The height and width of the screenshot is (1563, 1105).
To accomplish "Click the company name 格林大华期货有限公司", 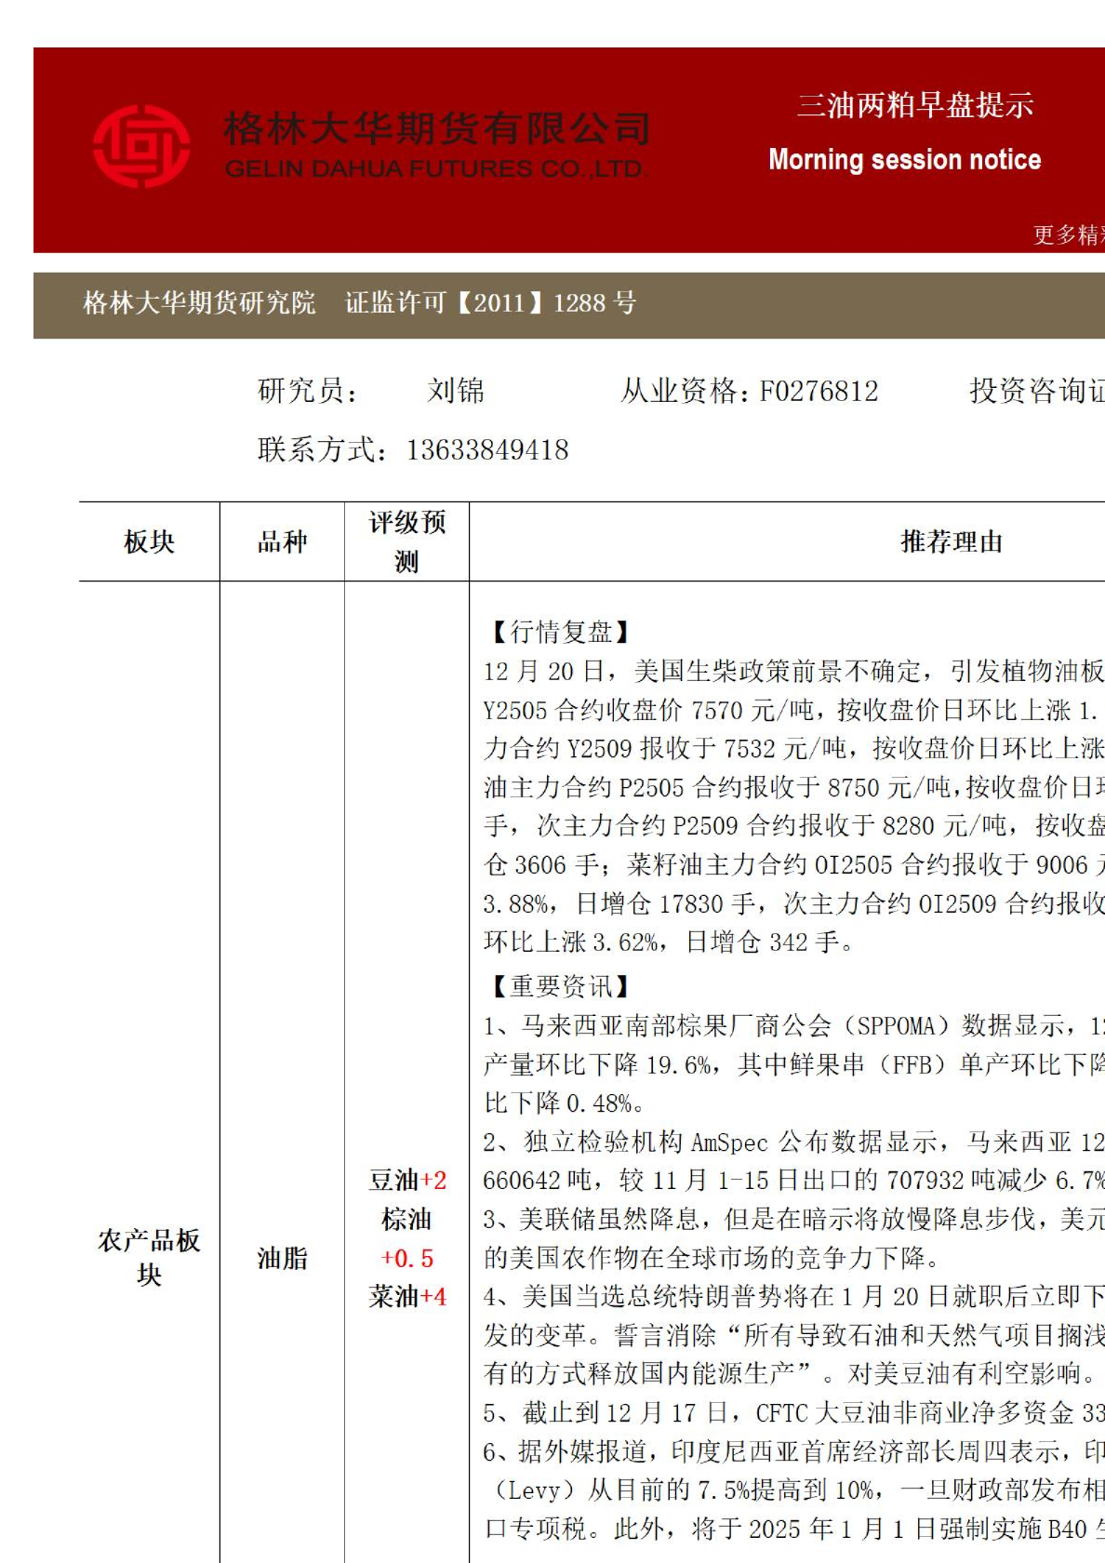I will click(x=436, y=128).
